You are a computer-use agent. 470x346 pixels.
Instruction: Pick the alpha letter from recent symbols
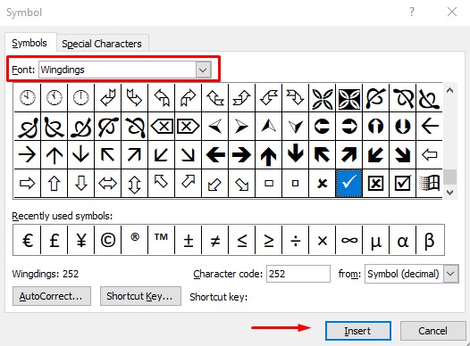point(403,240)
